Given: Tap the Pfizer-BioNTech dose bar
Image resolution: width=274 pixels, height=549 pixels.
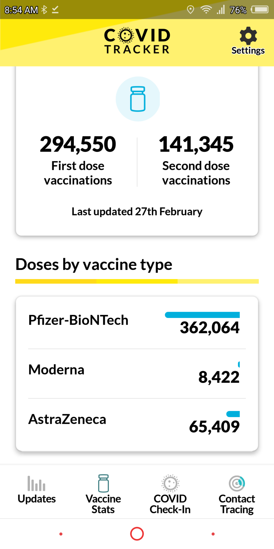Looking at the screenshot, I should tap(202, 315).
